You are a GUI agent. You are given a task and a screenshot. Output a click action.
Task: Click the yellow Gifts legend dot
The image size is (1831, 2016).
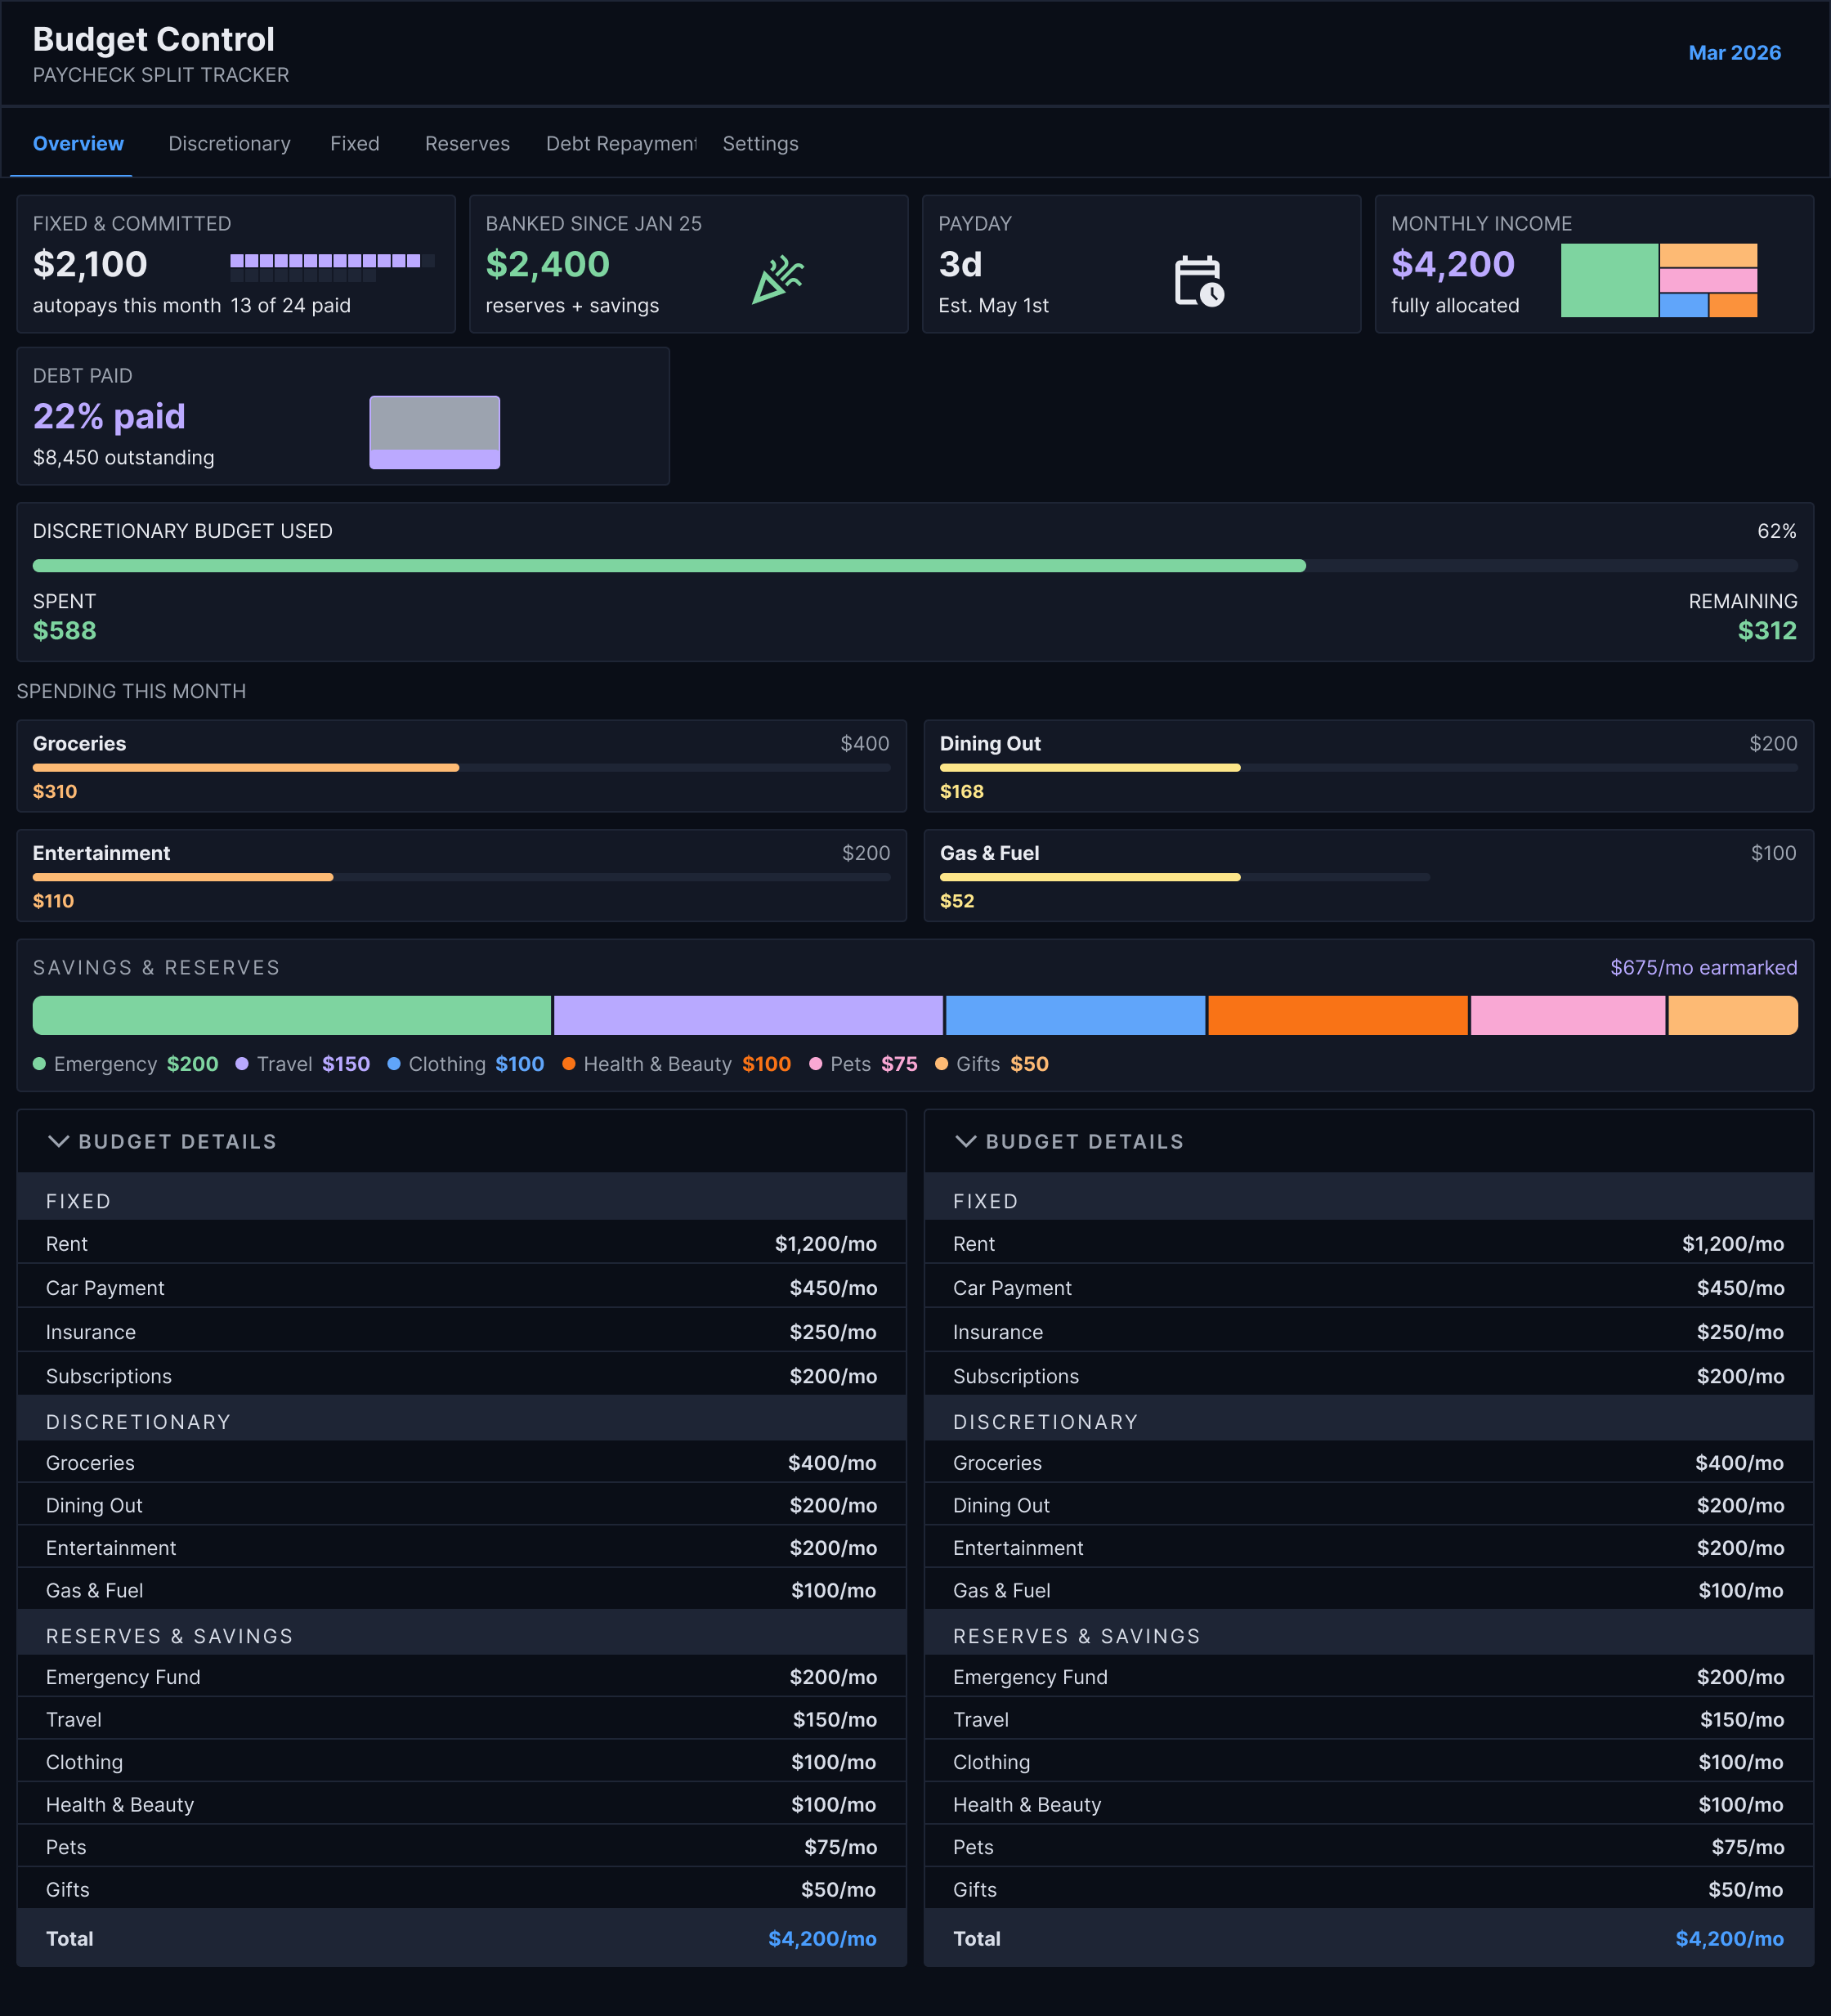tap(941, 1063)
